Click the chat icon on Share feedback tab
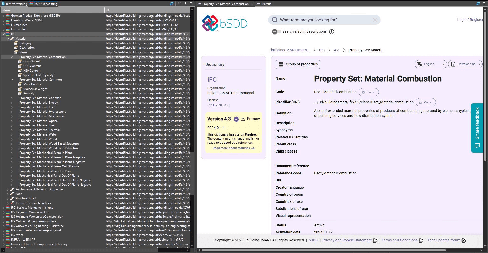Screen dimensions: 488x253 coord(477,146)
